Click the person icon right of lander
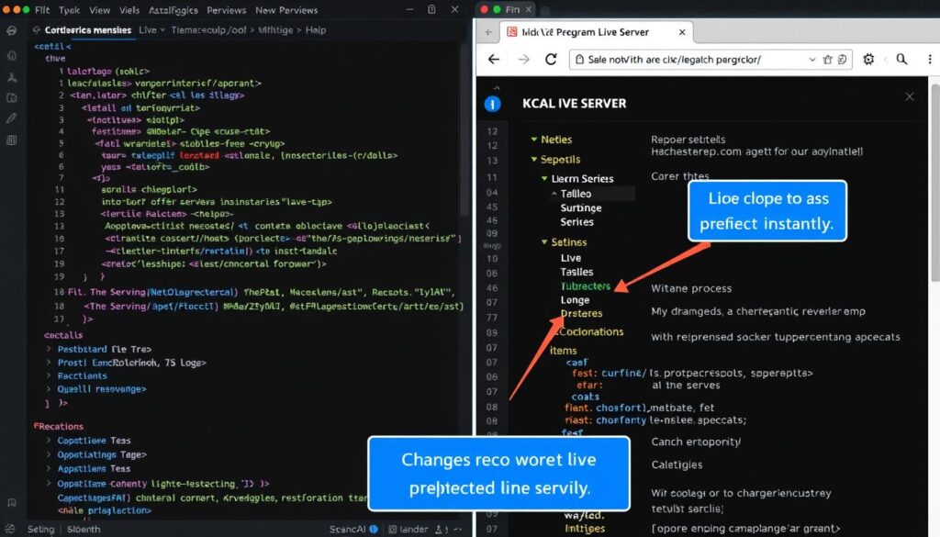Image resolution: width=940 pixels, height=537 pixels. (439, 530)
